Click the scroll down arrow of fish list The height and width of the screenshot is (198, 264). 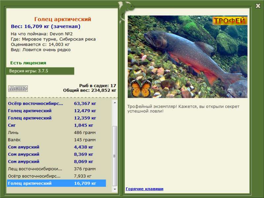tap(115, 189)
